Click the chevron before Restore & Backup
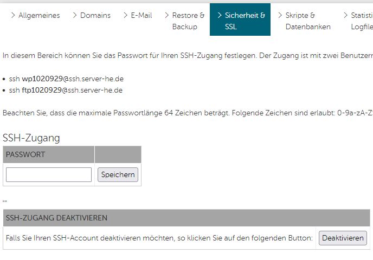This screenshot has width=373, height=260. pyautogui.click(x=167, y=16)
